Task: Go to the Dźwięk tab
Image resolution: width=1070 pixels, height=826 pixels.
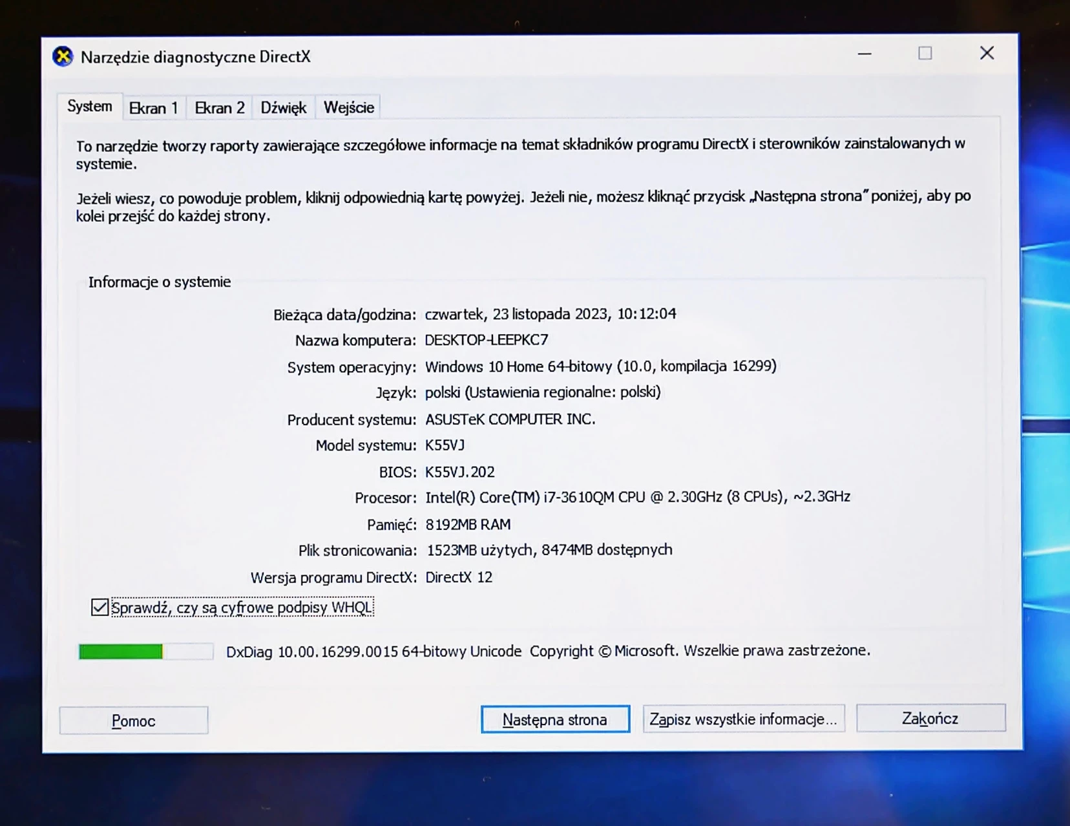Action: point(283,108)
